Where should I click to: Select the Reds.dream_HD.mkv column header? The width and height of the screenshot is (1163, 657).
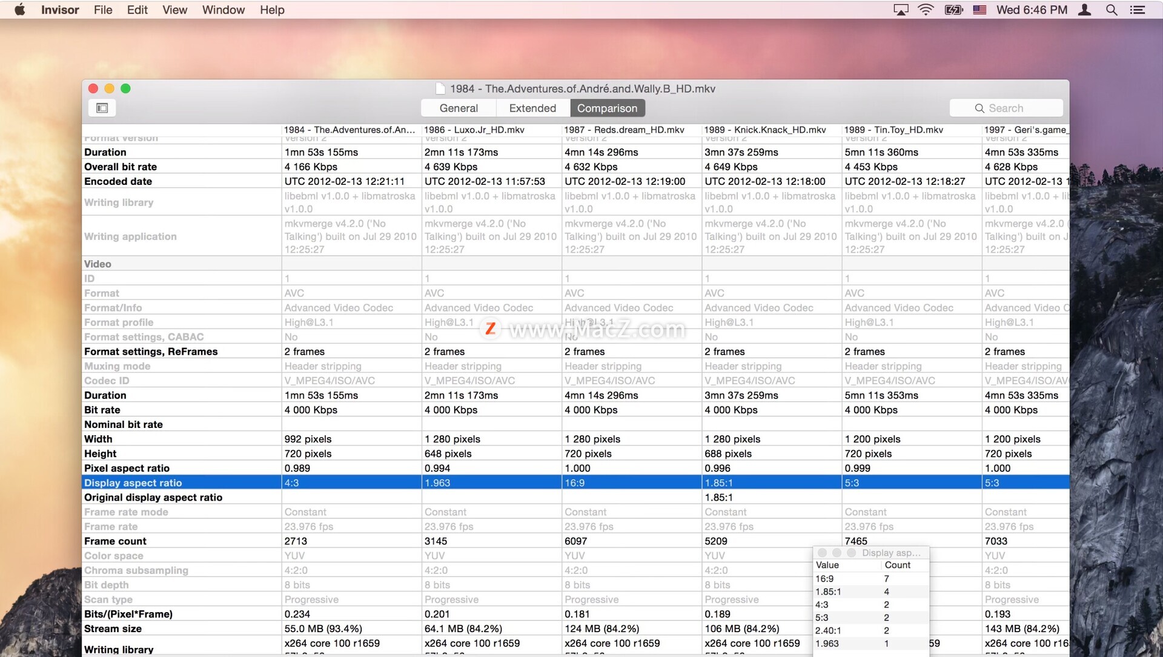[x=631, y=130]
